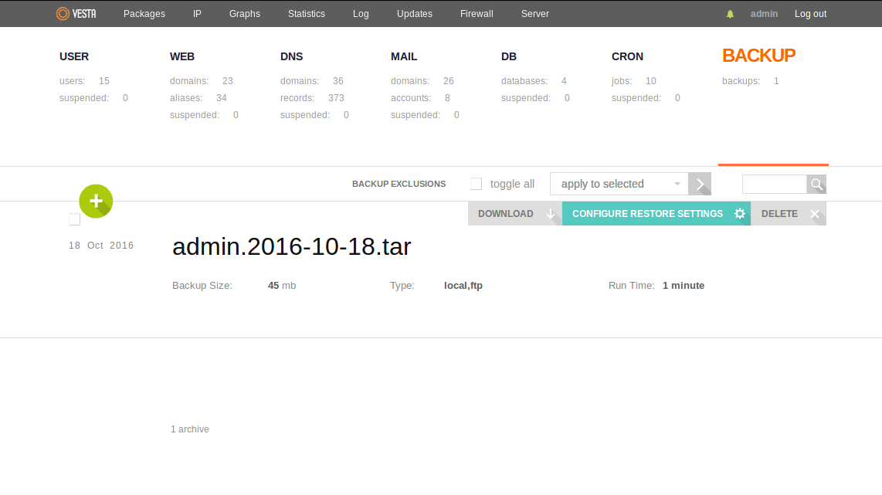This screenshot has height=495, width=882.
Task: Click the gear icon on Configure Restore Settings
Action: tap(739, 214)
